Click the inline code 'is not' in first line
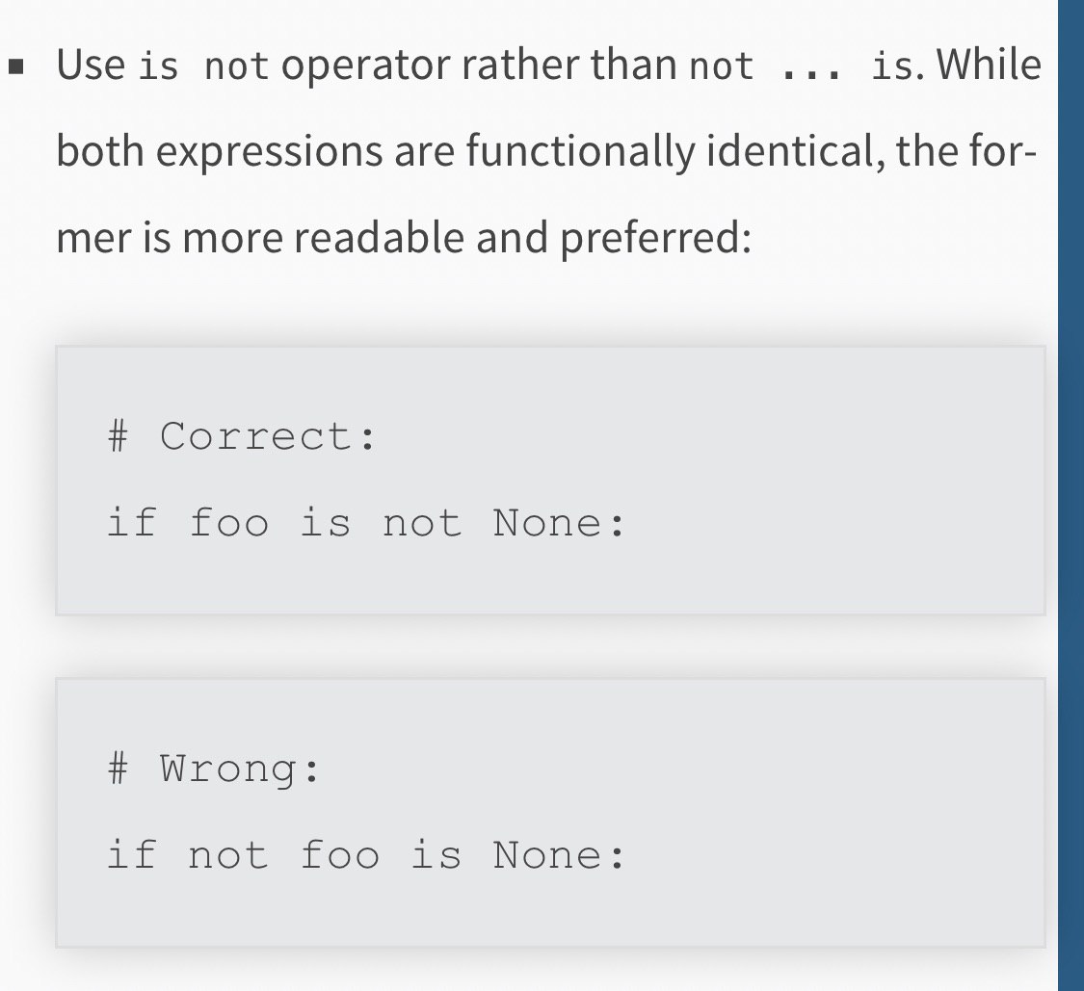Screen dimensions: 1084x991 click(203, 66)
